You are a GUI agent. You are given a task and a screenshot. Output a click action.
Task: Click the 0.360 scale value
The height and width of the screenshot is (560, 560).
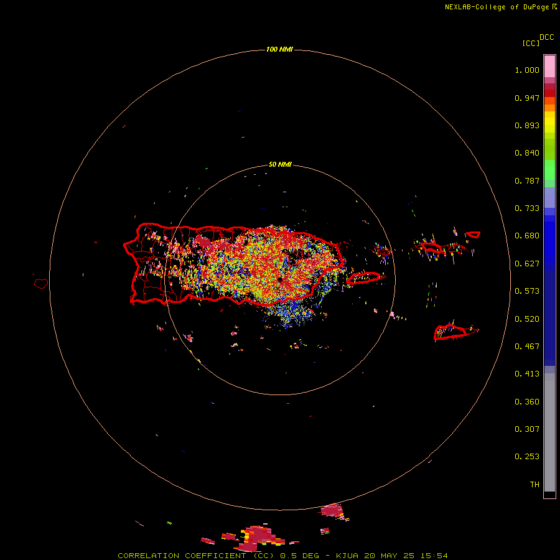pyautogui.click(x=527, y=402)
